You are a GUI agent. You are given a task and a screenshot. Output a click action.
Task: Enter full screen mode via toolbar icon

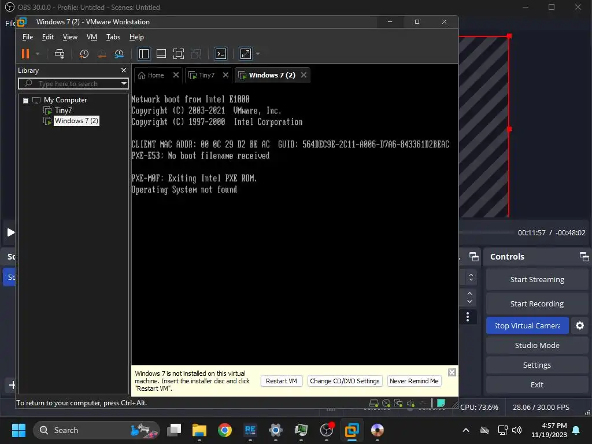[x=179, y=54]
